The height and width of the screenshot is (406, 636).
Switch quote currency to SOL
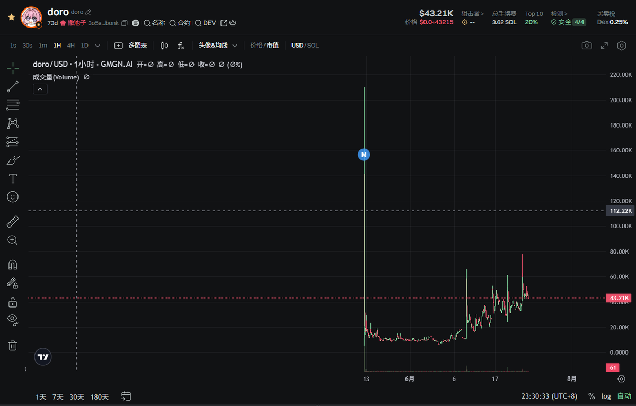pyautogui.click(x=313, y=46)
